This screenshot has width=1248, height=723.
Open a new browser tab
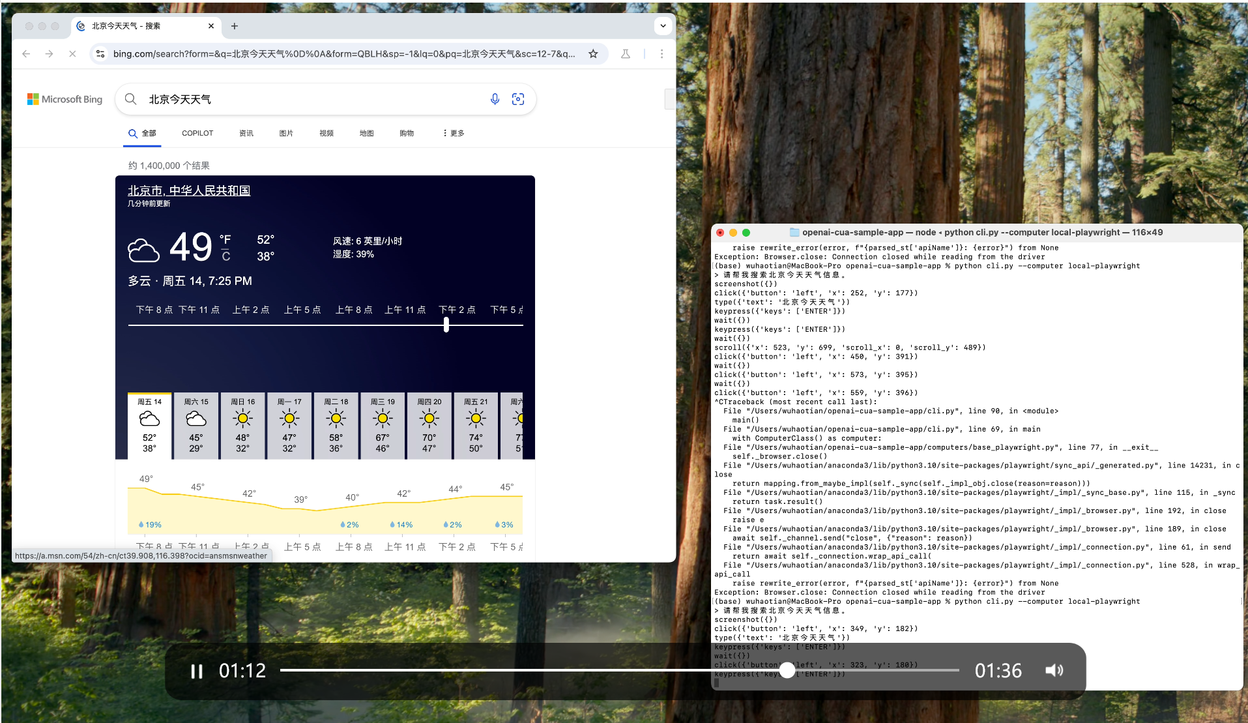pyautogui.click(x=235, y=26)
